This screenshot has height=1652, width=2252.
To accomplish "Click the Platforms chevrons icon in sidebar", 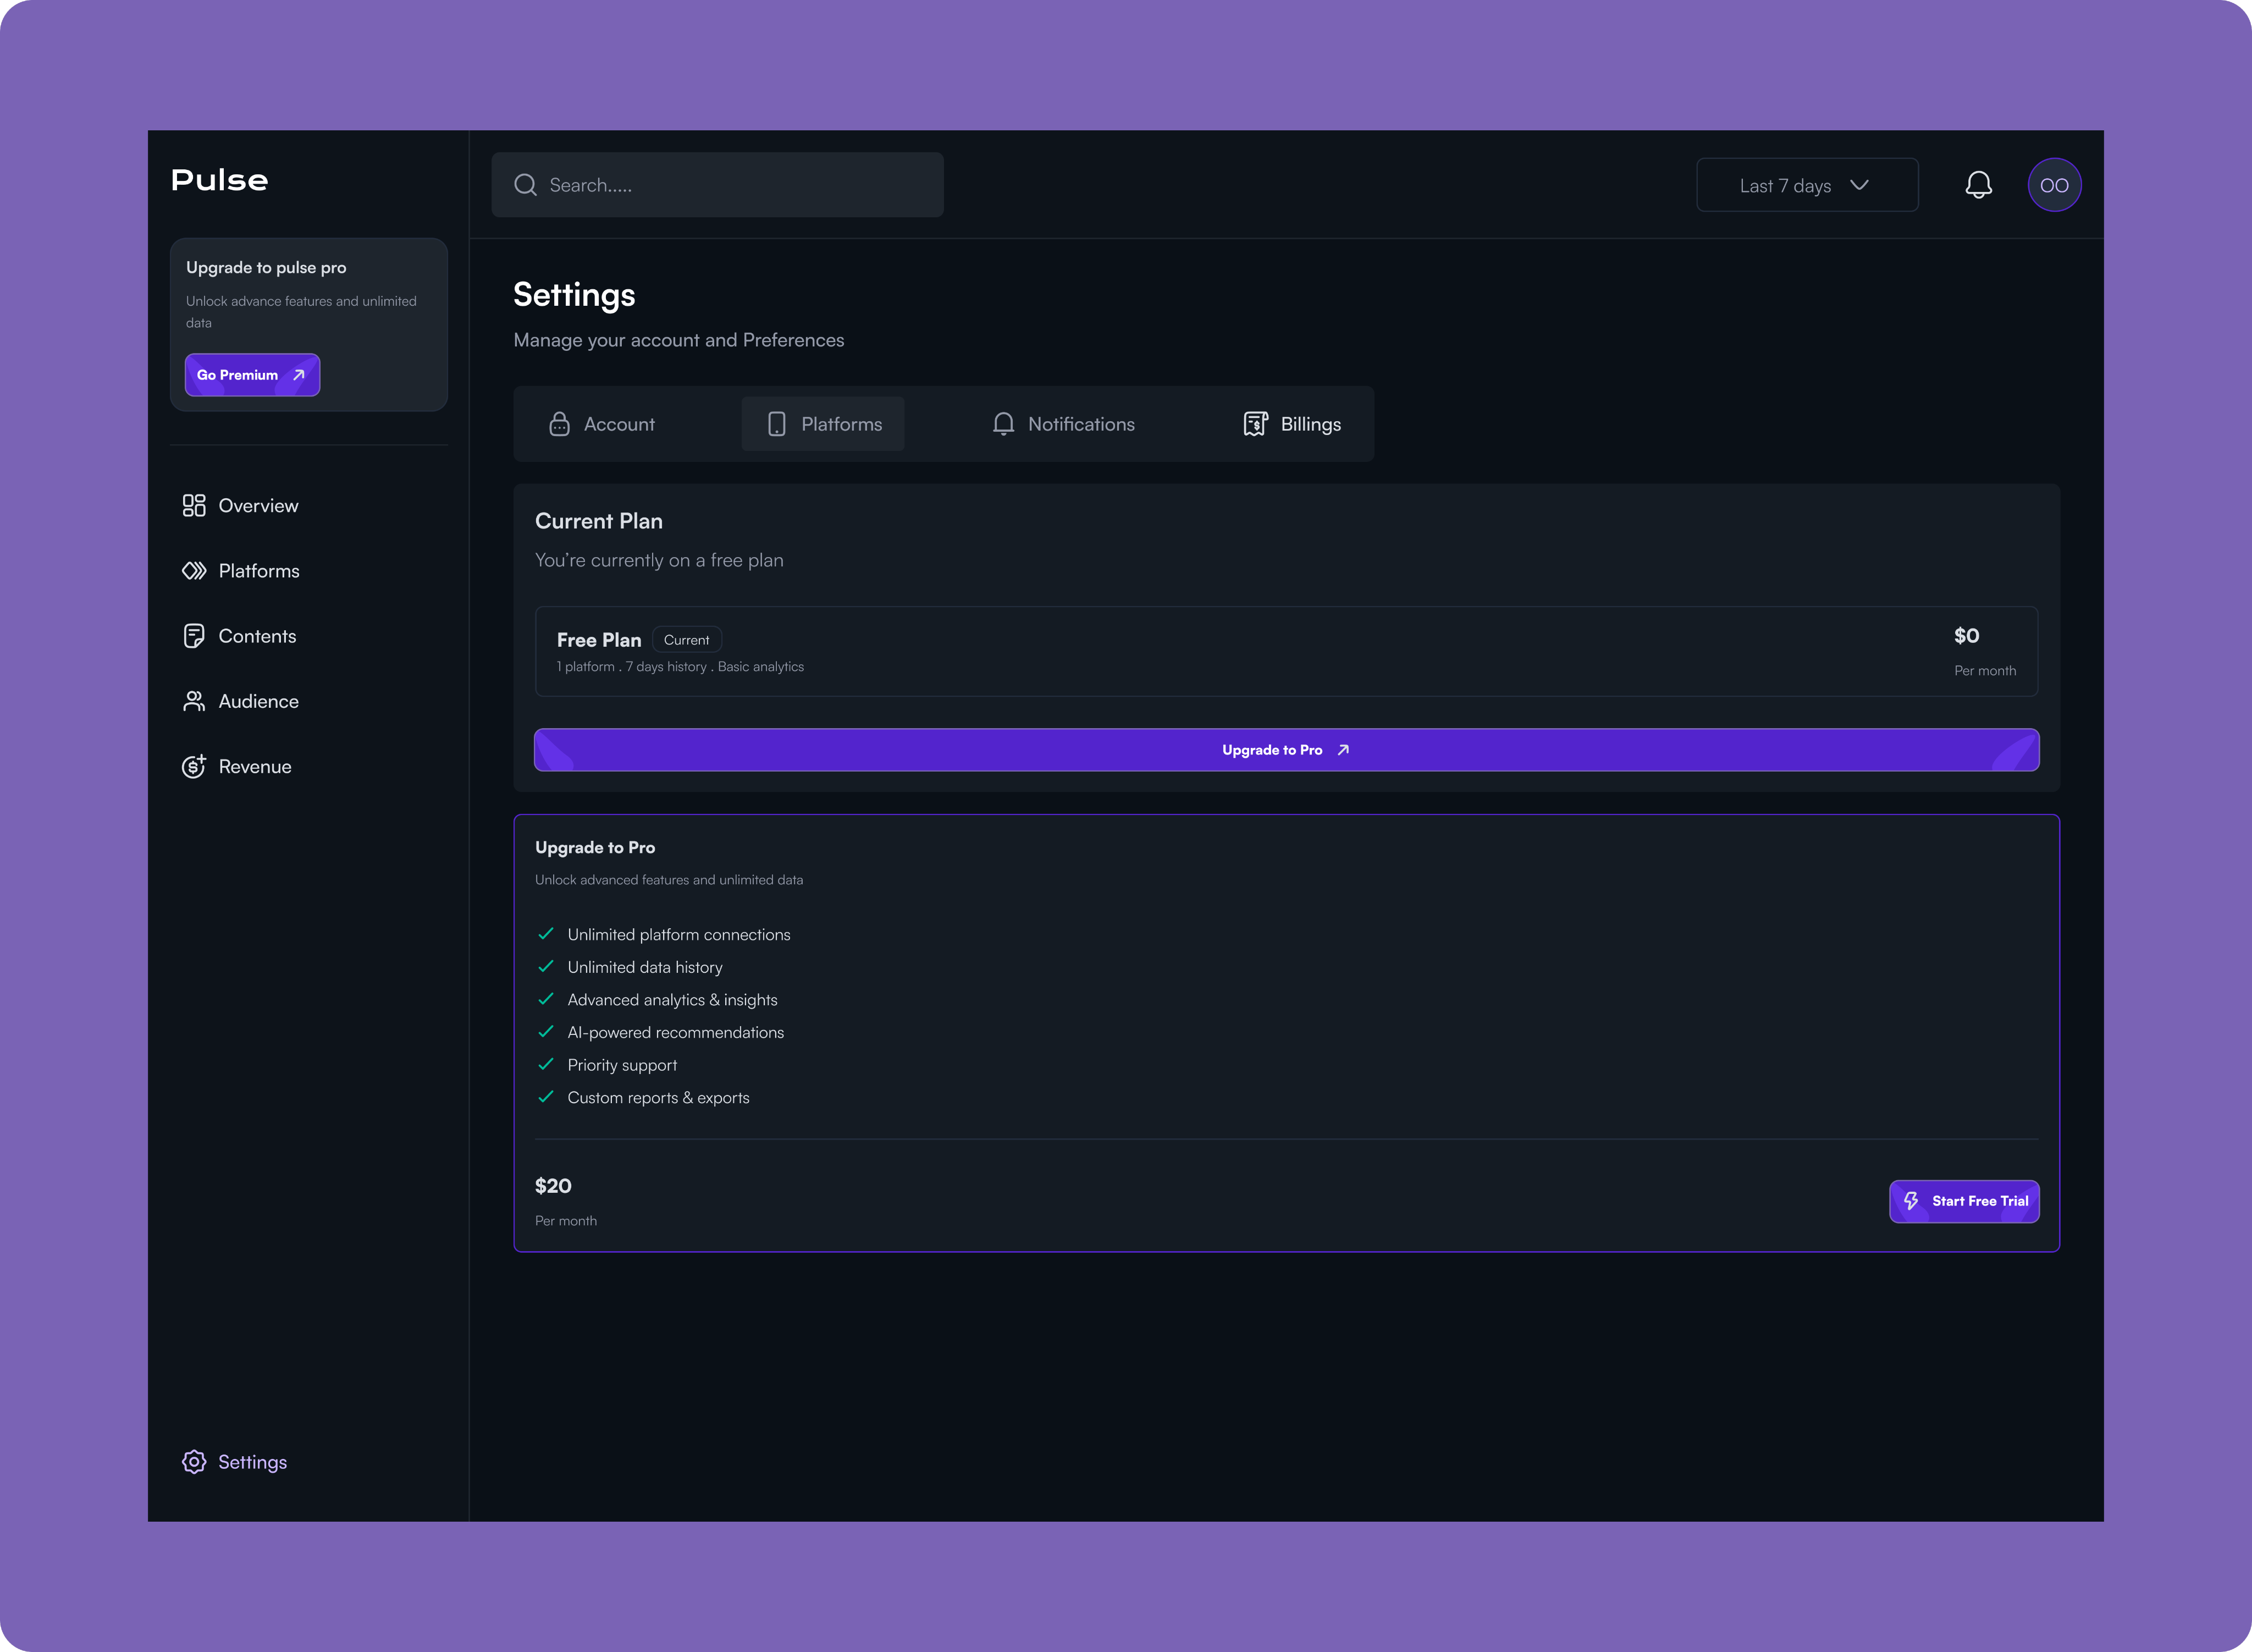I will (x=194, y=571).
